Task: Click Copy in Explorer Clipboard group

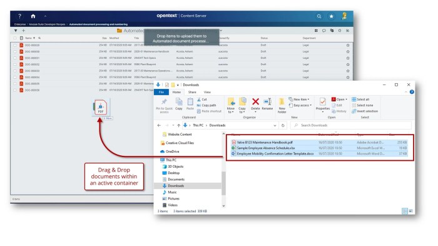Action: (179, 104)
